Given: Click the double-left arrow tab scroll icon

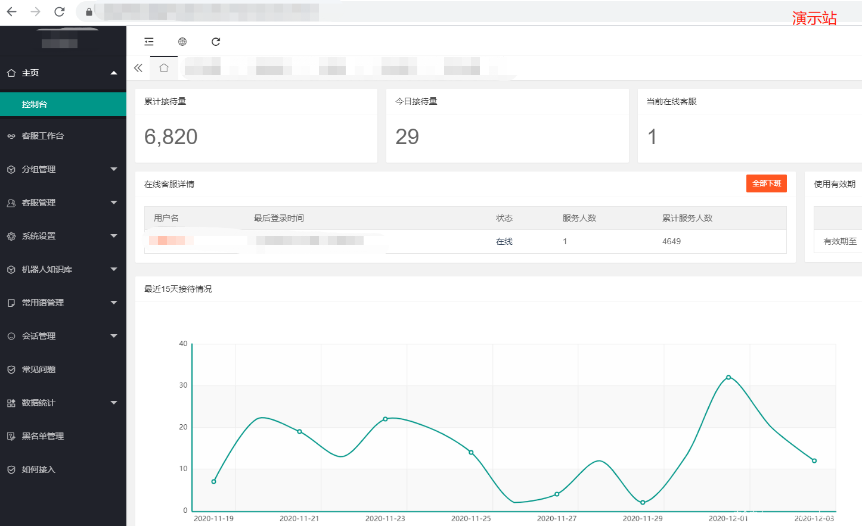Looking at the screenshot, I should coord(138,68).
